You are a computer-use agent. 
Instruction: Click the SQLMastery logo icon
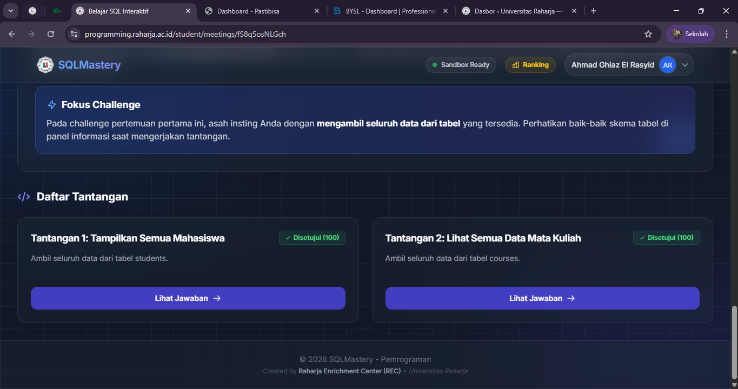tap(45, 65)
